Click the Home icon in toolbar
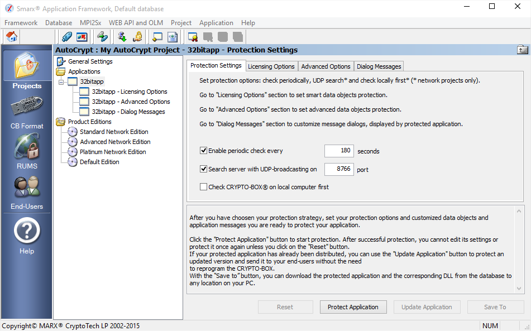531x331 pixels. [12, 37]
